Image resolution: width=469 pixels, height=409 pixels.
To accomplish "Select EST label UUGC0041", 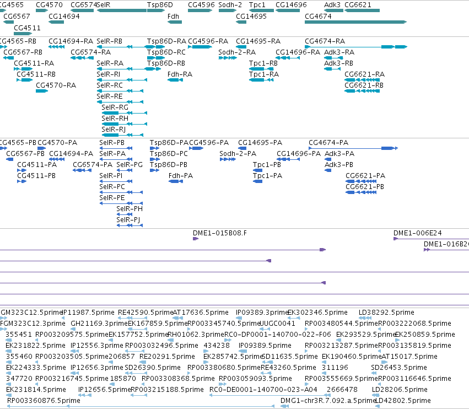I will click(278, 324).
